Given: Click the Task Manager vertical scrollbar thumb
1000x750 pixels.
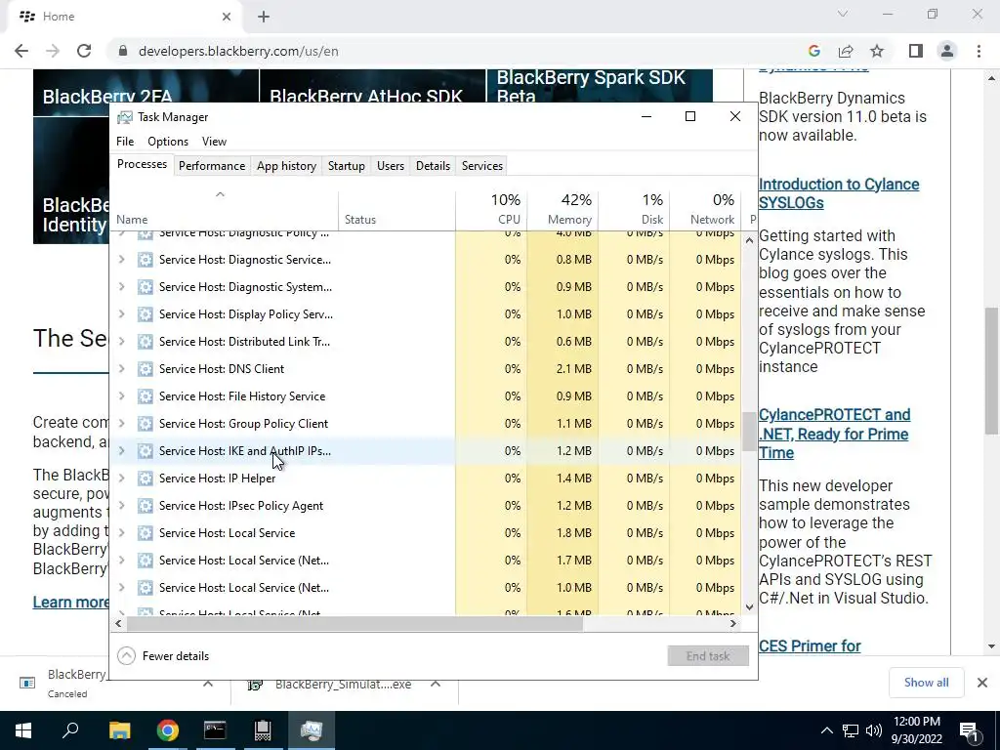Looking at the screenshot, I should [749, 432].
